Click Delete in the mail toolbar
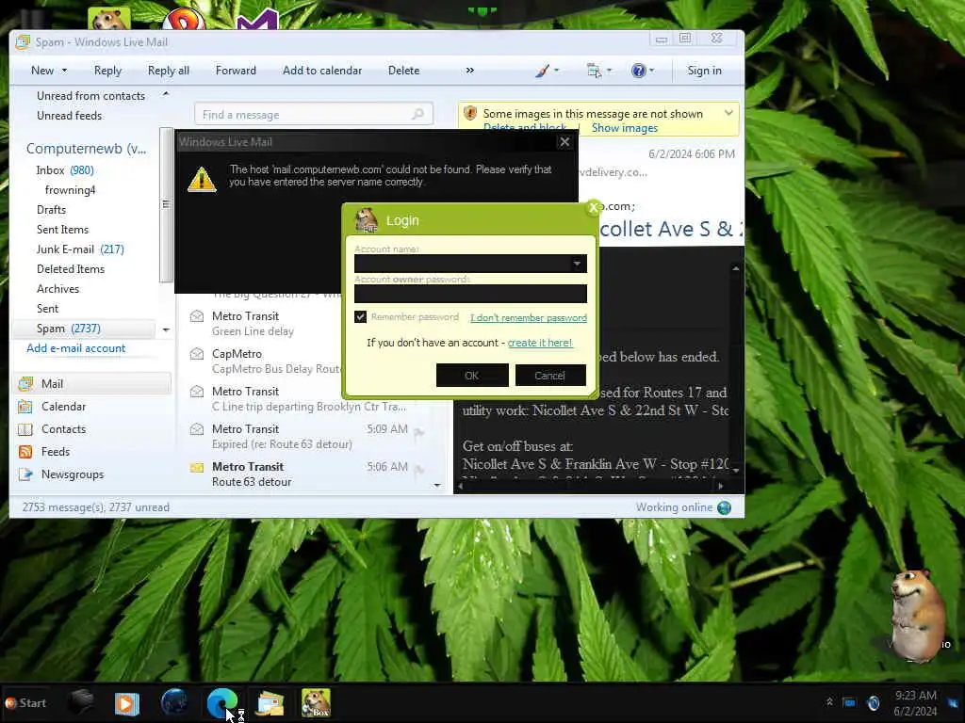This screenshot has height=723, width=965. (403, 71)
